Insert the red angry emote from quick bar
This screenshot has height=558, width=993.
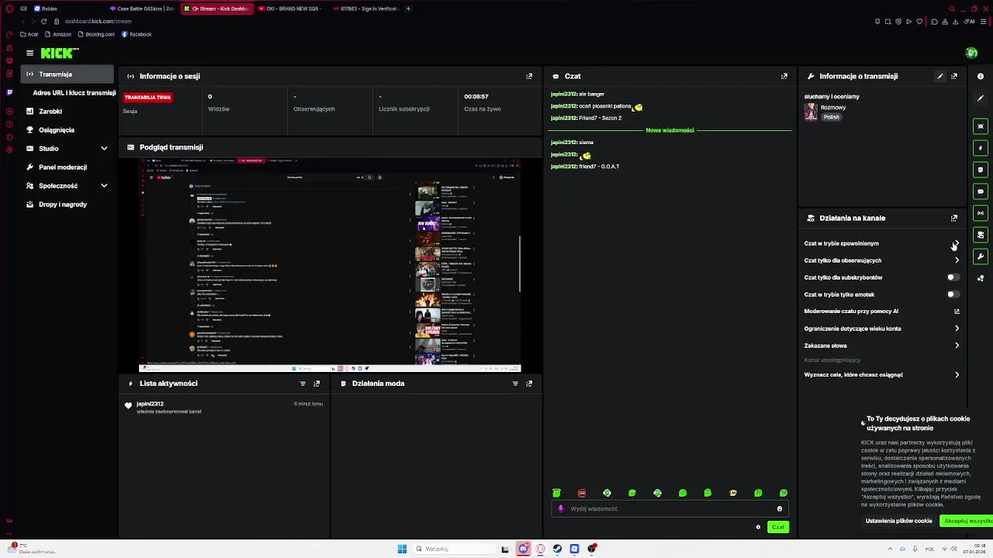click(x=582, y=493)
